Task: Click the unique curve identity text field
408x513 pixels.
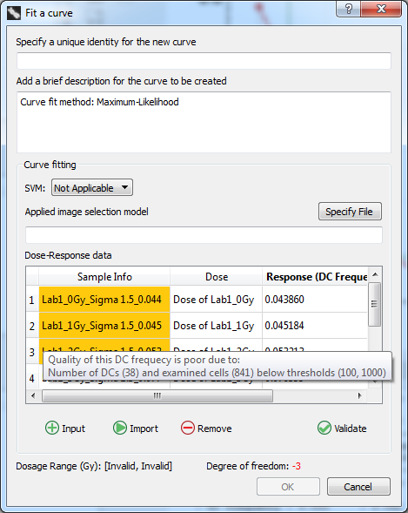Action: point(204,61)
